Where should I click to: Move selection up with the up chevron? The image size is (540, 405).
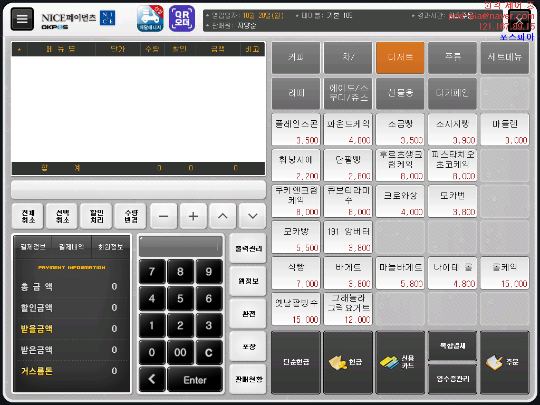[x=223, y=216]
